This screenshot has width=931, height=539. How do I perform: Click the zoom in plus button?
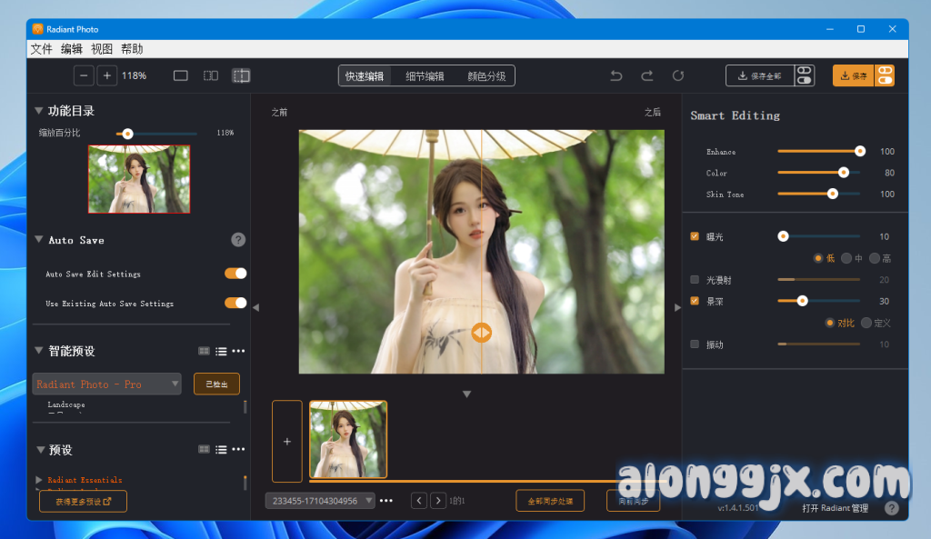(107, 75)
